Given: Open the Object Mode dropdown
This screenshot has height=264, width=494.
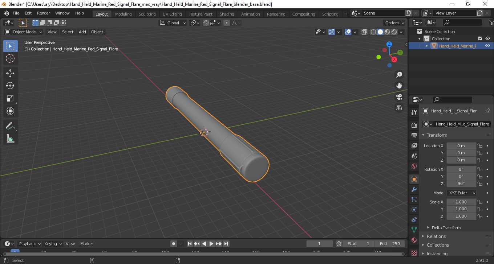Looking at the screenshot, I should pyautogui.click(x=24, y=32).
